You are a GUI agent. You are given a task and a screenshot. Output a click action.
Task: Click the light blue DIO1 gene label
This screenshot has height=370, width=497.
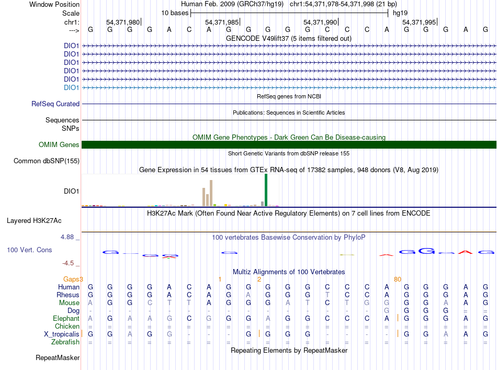click(x=71, y=87)
